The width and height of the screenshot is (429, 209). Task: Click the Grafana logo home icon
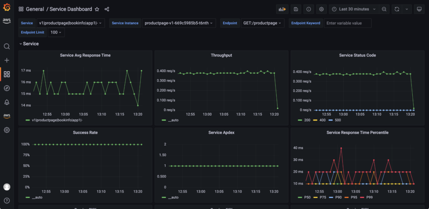7,7
